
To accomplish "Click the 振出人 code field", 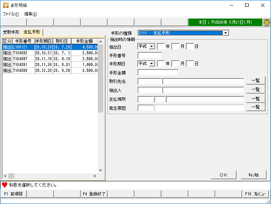I will [150, 90].
